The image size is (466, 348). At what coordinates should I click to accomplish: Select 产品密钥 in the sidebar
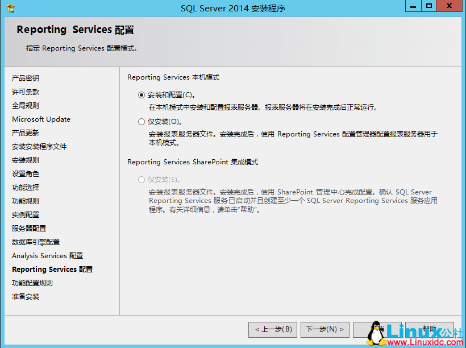click(26, 78)
